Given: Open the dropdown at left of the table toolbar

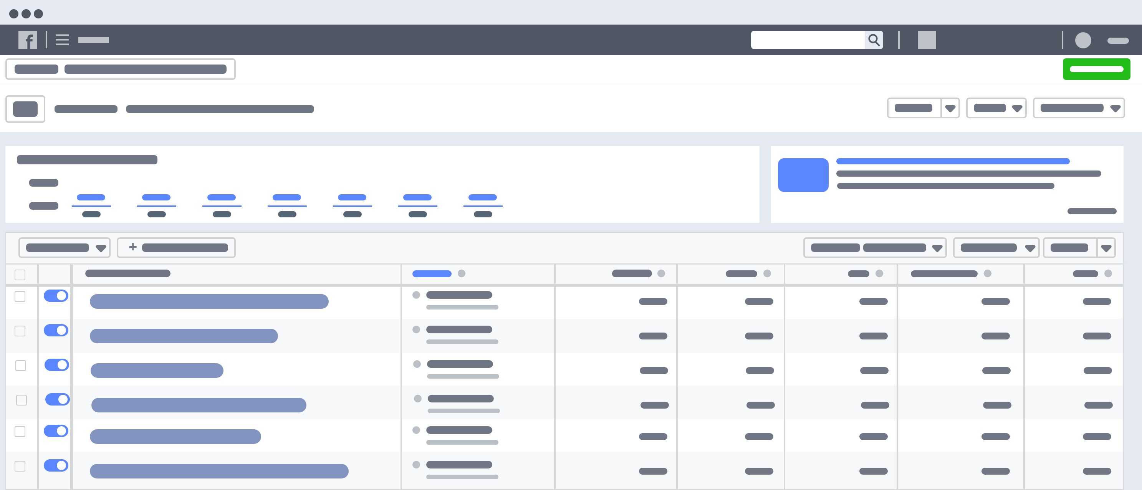Looking at the screenshot, I should [x=64, y=247].
